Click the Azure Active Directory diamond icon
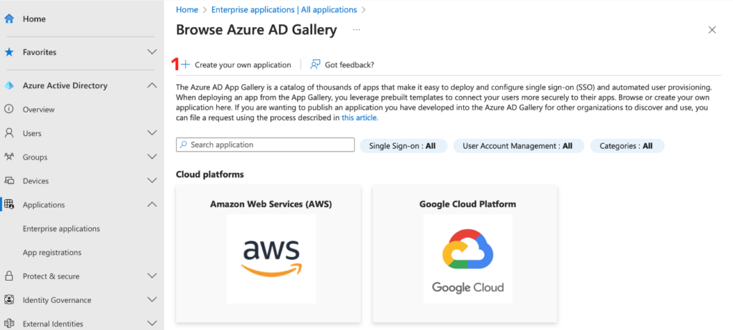This screenshot has height=330, width=733. click(x=9, y=86)
